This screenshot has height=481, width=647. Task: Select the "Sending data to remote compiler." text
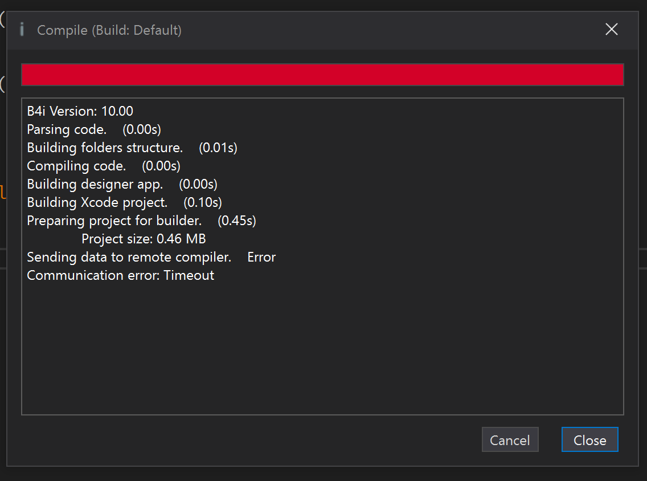(x=129, y=257)
